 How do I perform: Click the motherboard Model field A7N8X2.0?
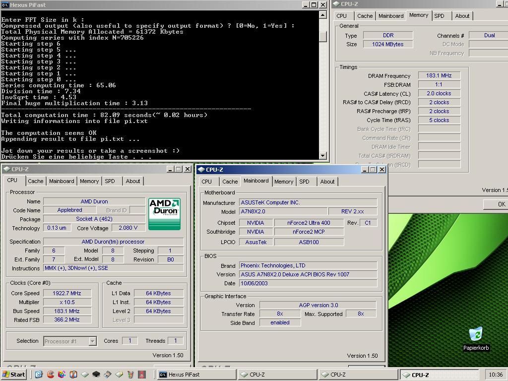(283, 211)
